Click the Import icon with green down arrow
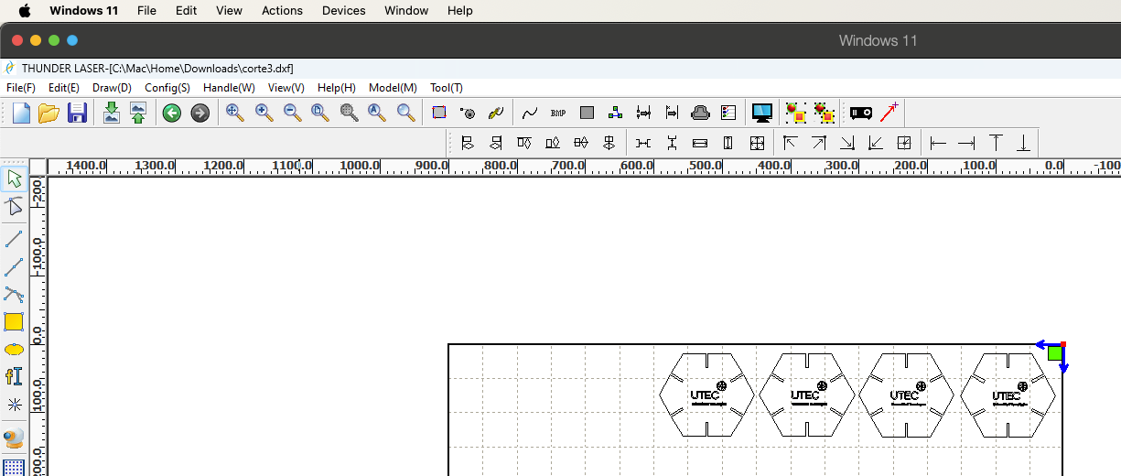Image resolution: width=1121 pixels, height=476 pixels. (x=112, y=113)
